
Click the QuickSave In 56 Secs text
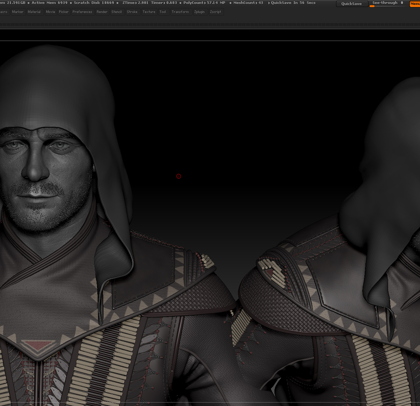coord(293,3)
